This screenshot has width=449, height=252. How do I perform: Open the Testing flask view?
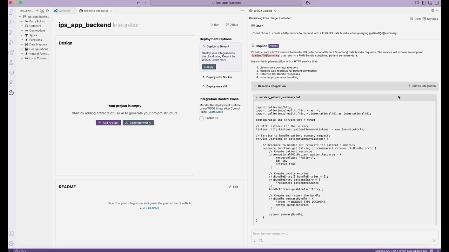[11, 62]
